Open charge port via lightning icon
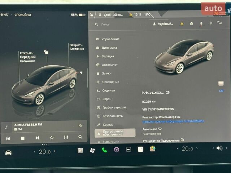 pos(81,72)
